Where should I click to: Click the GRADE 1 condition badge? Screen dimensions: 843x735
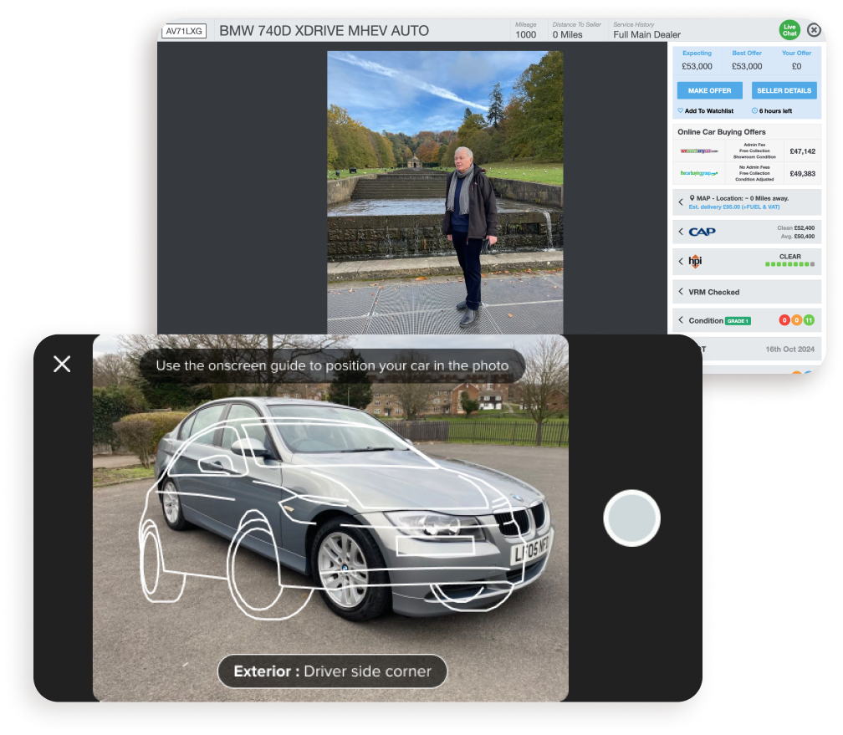click(x=738, y=321)
